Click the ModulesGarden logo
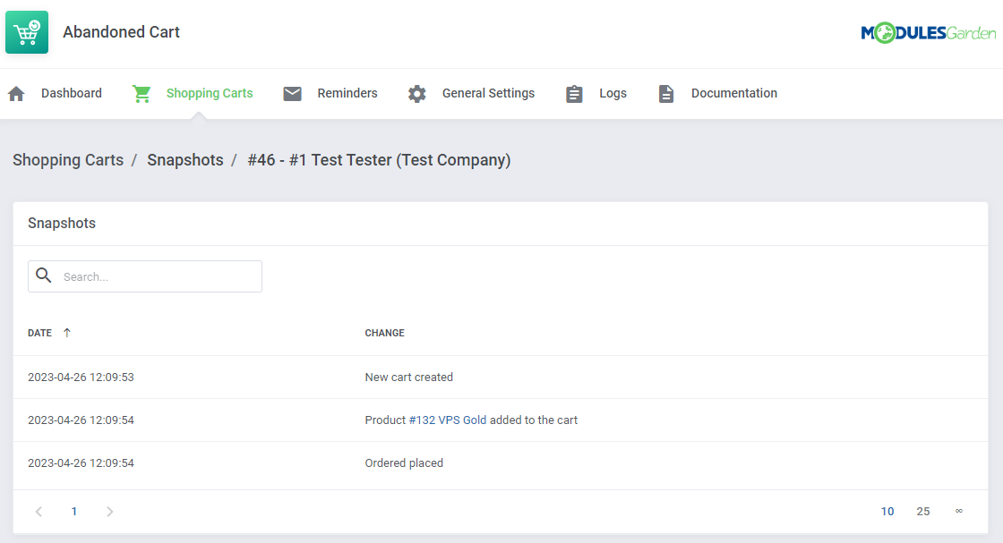The image size is (1003, 543). pyautogui.click(x=928, y=32)
